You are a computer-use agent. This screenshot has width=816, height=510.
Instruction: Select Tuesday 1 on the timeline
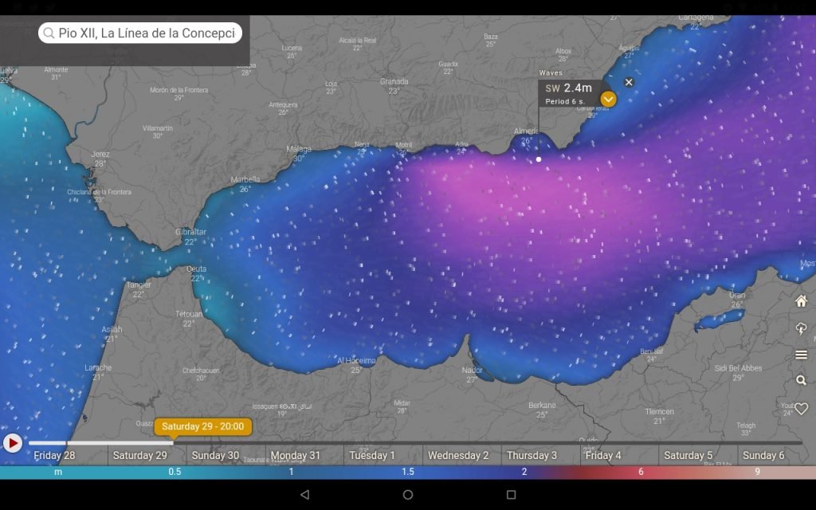(372, 456)
